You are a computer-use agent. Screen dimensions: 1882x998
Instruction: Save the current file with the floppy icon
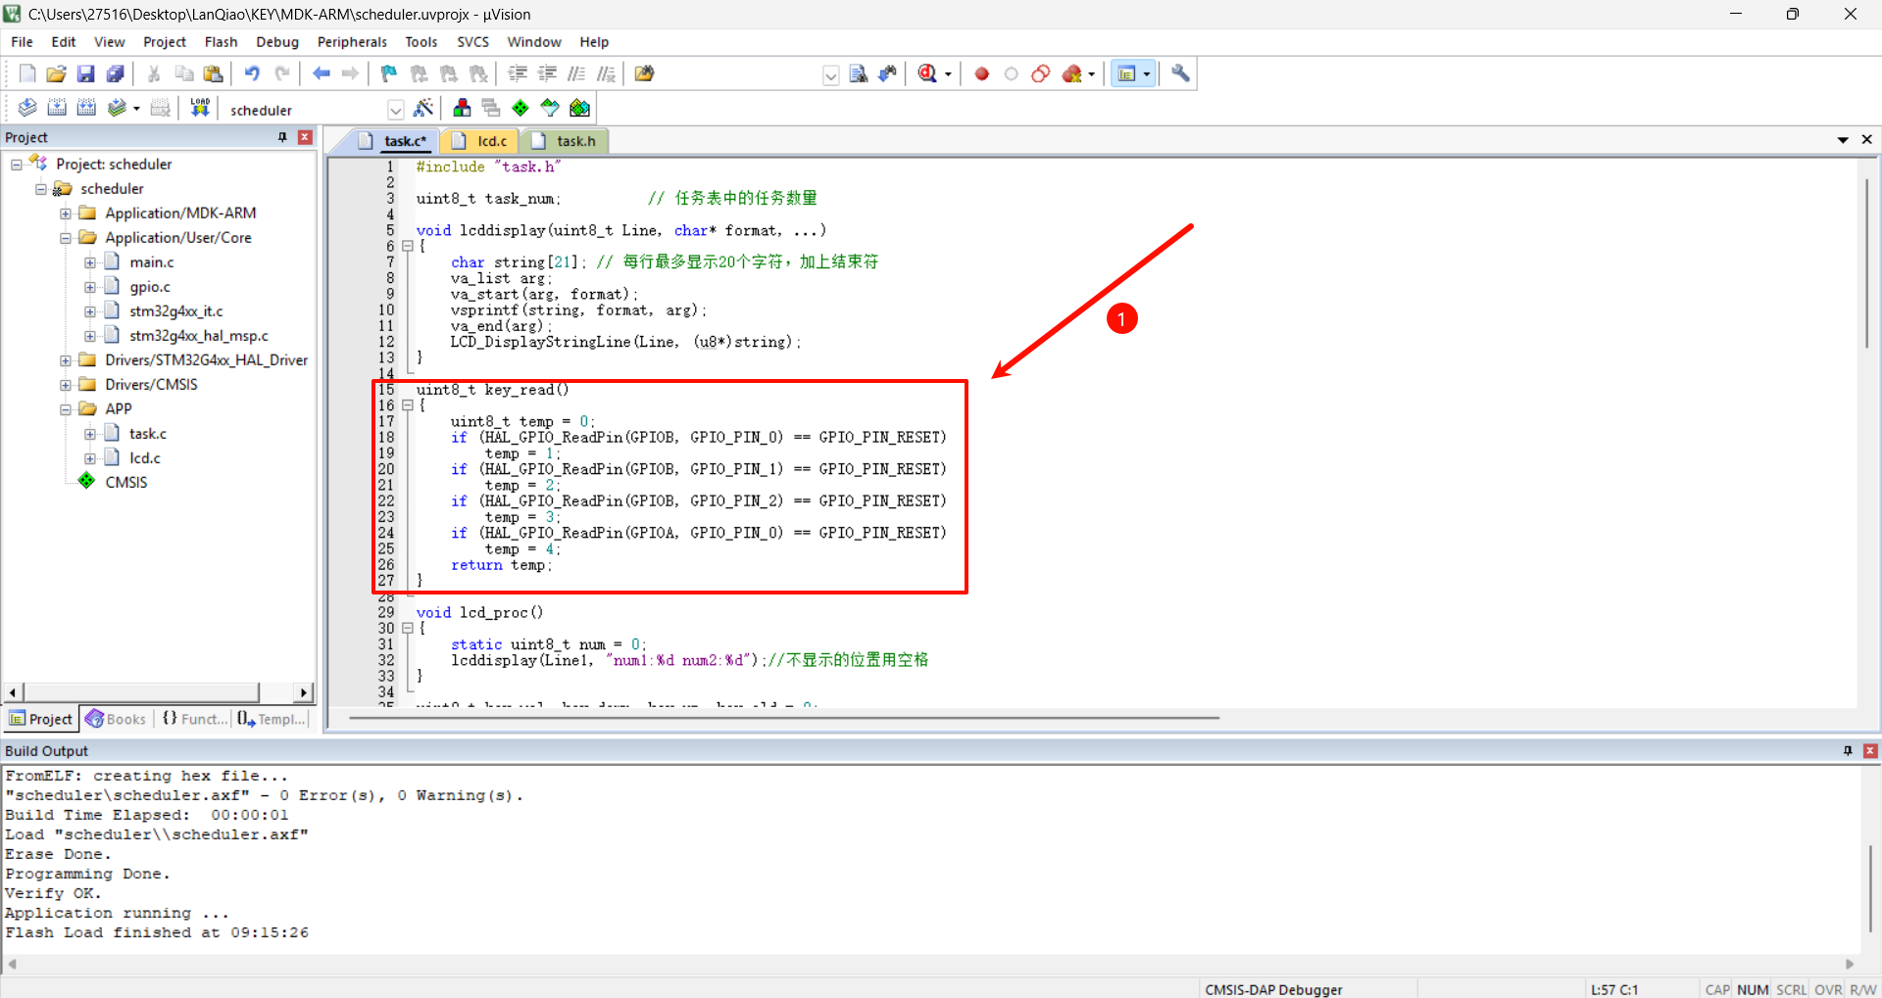(86, 73)
